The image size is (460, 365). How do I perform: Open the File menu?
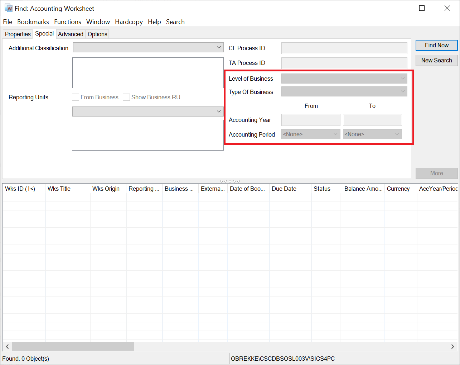7,22
